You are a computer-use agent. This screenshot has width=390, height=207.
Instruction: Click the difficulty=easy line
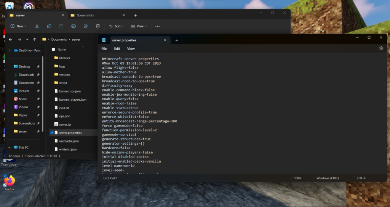click(x=117, y=85)
